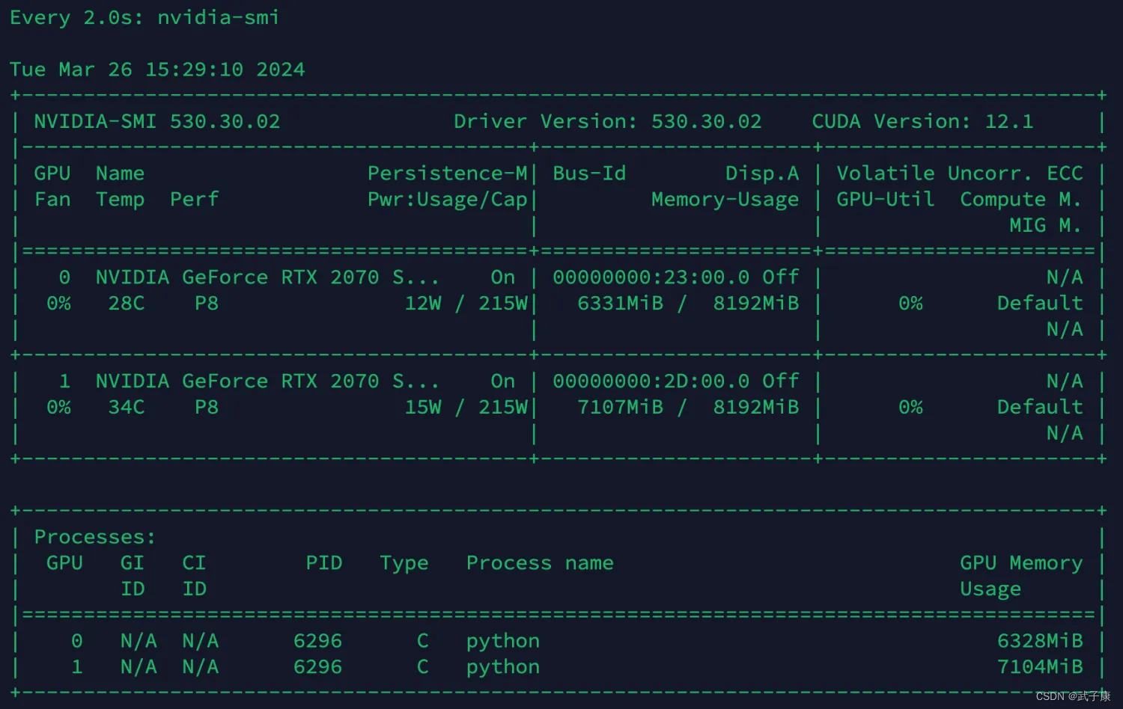1123x709 pixels.
Task: Click the 'GPU Memory' column header
Action: pyautogui.click(x=1021, y=564)
